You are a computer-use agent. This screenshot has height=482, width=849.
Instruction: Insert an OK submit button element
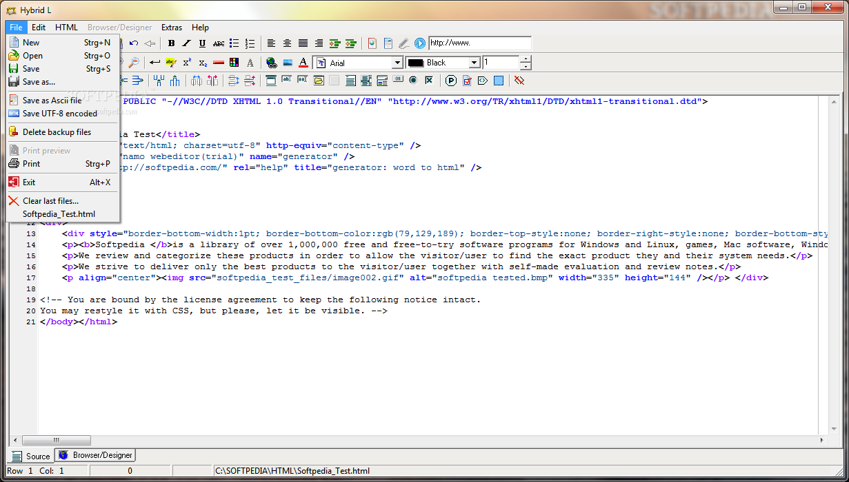click(x=398, y=81)
